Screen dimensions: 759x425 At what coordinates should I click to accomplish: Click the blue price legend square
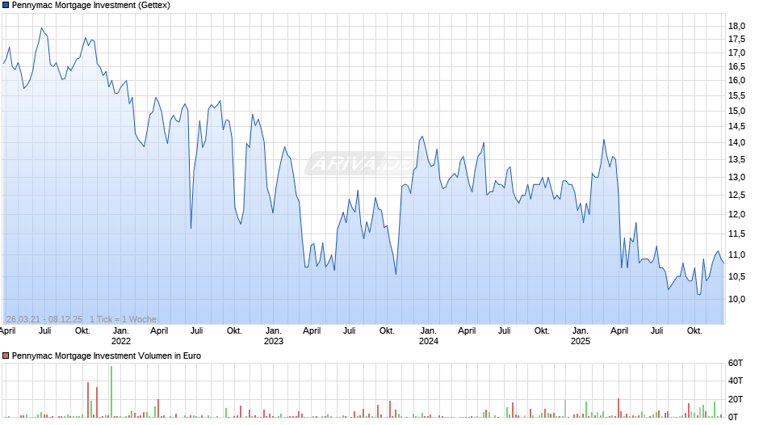(x=6, y=6)
